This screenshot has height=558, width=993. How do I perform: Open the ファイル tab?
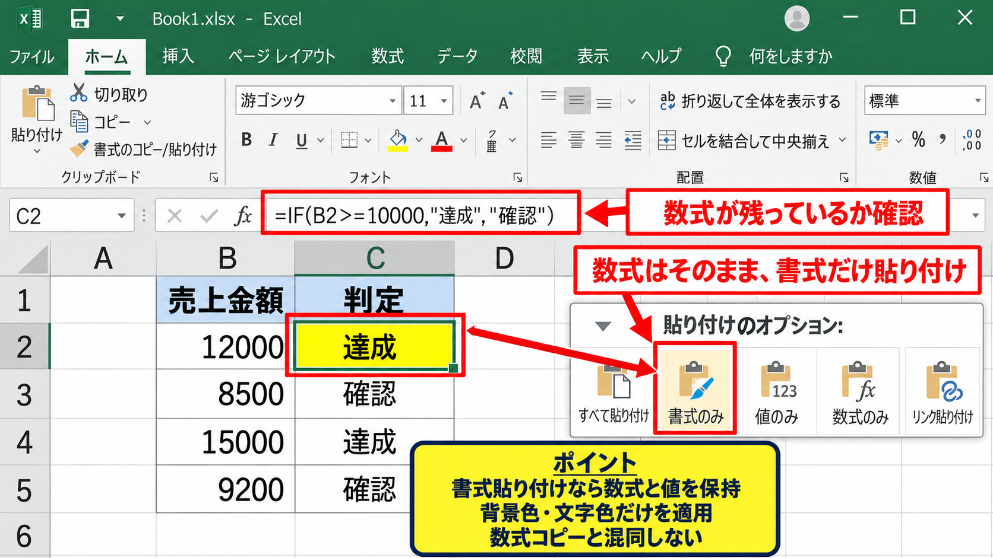tap(32, 56)
